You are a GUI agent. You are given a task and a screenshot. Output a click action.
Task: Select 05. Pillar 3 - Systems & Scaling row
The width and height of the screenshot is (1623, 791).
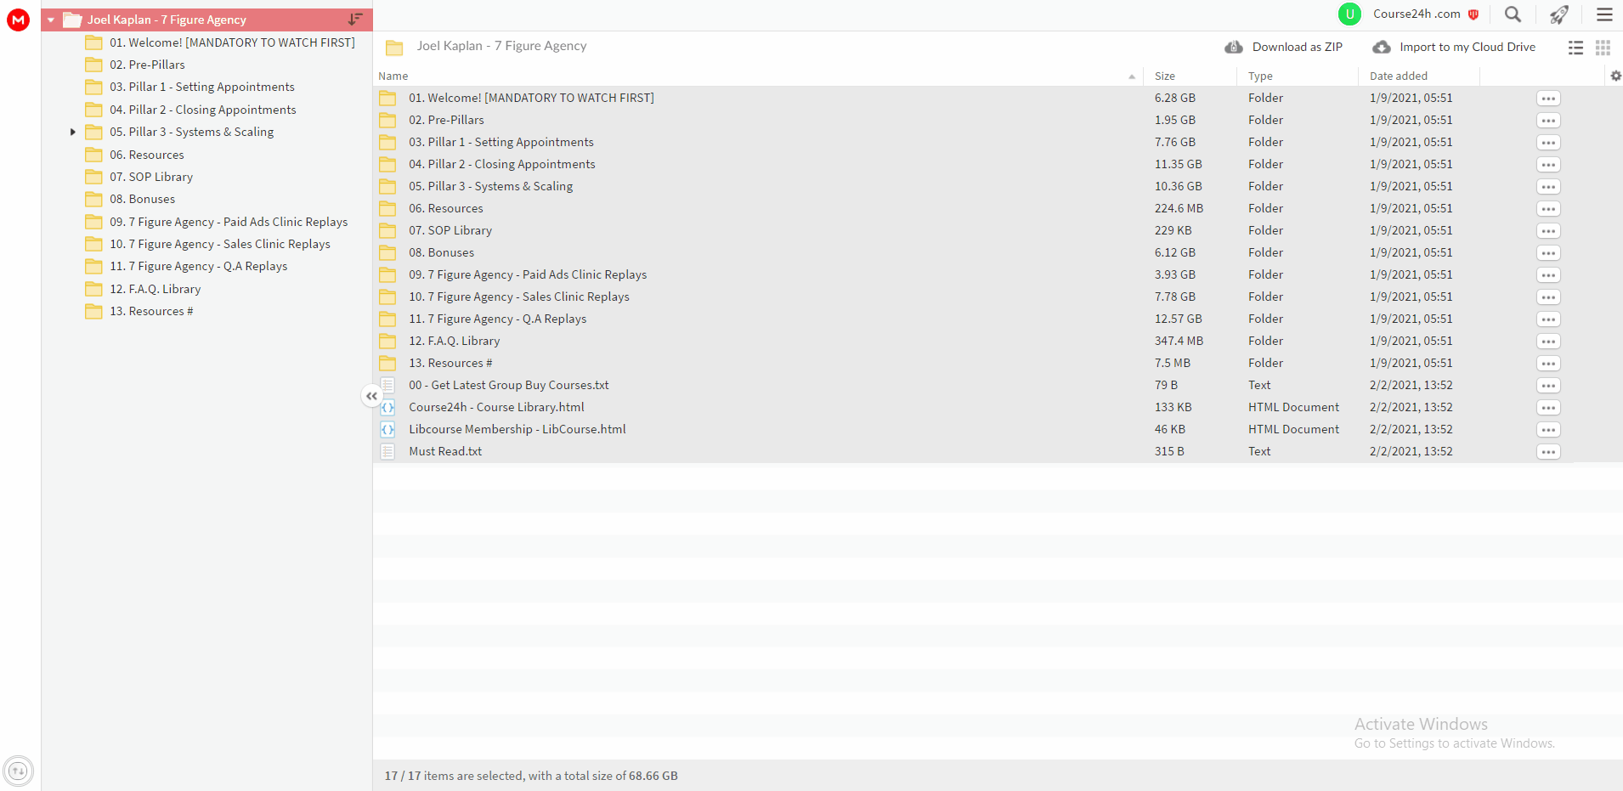pyautogui.click(x=998, y=186)
